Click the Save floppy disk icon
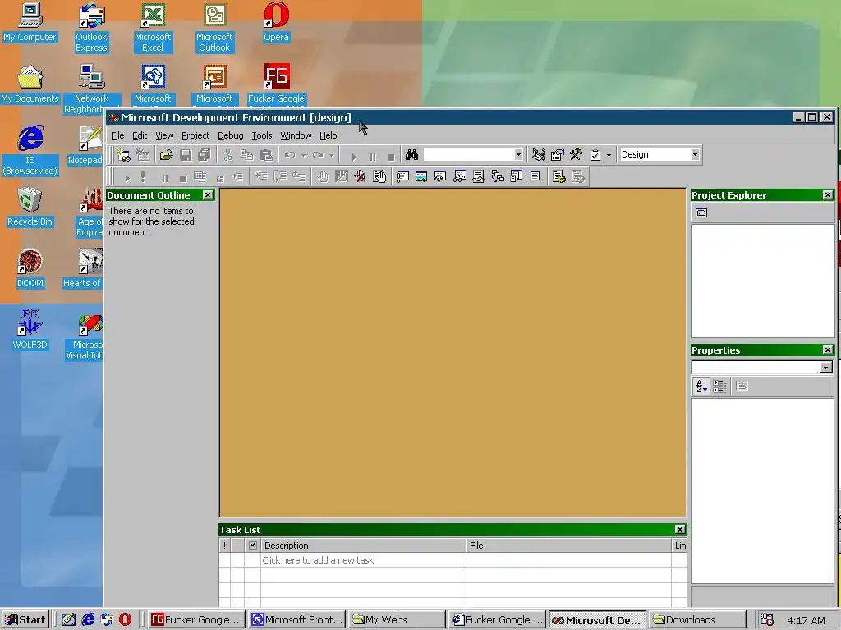 (186, 155)
